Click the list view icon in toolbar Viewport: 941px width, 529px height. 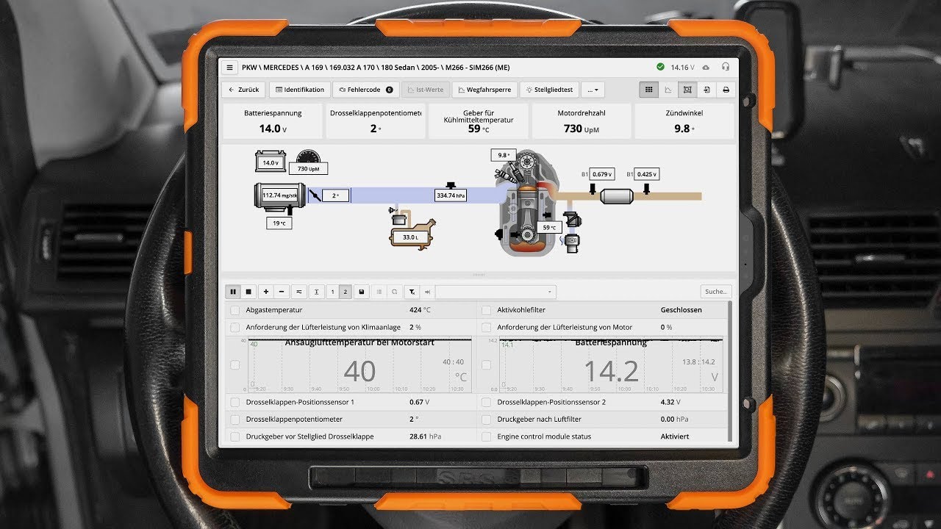379,292
